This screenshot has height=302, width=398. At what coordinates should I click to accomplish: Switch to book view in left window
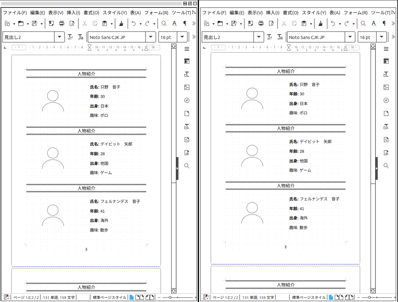point(150,297)
